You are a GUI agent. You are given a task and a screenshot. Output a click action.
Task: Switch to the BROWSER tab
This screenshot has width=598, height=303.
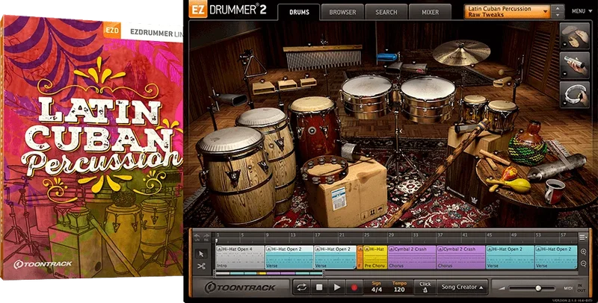342,12
